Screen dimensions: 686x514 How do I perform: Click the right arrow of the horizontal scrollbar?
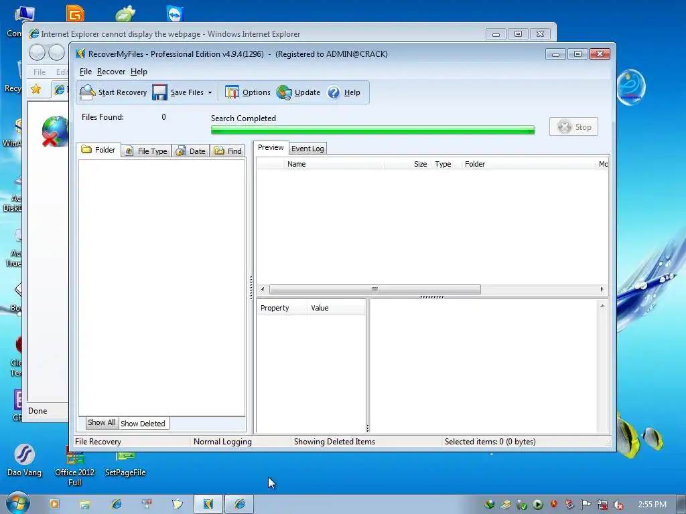602,289
